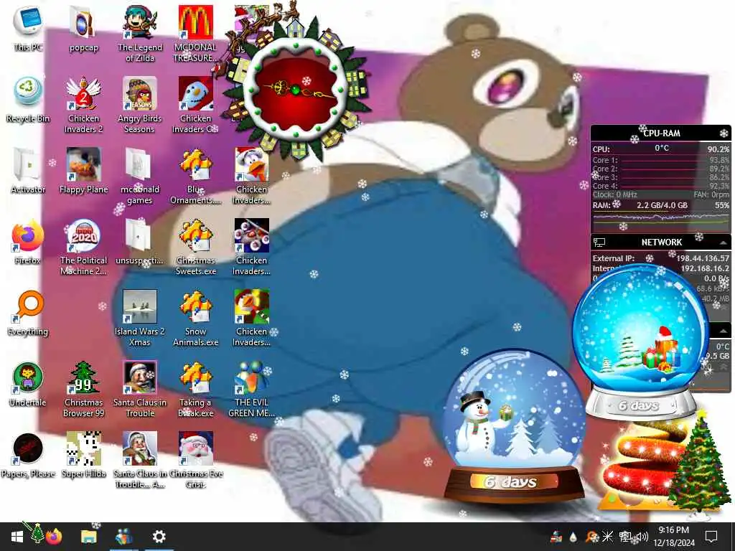Click the Christmas tree taskbar icon
Image resolution: width=735 pixels, height=551 pixels.
(x=37, y=534)
